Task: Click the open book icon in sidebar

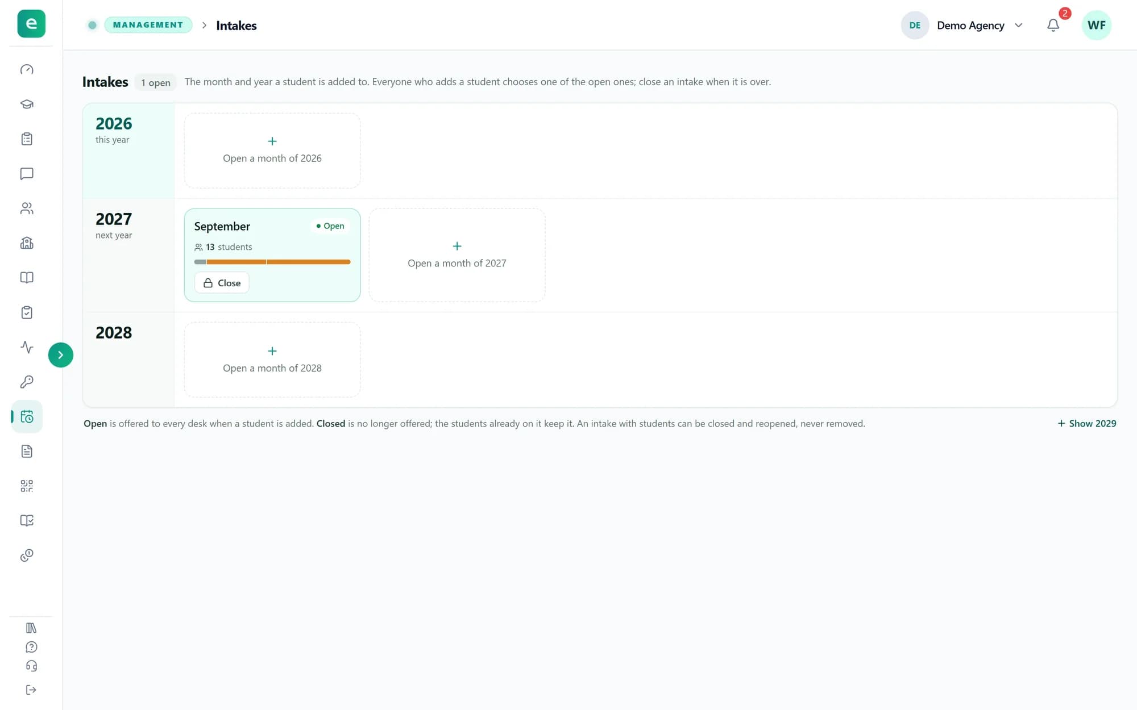Action: pyautogui.click(x=27, y=278)
